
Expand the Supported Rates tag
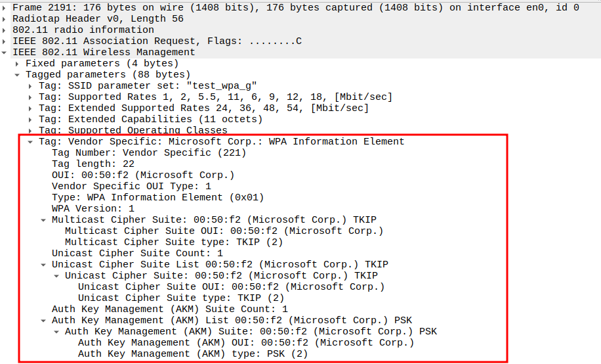point(31,97)
